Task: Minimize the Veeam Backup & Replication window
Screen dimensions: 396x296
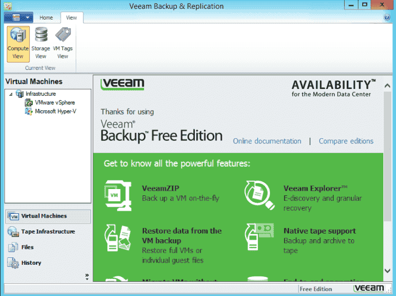Action: point(351,5)
